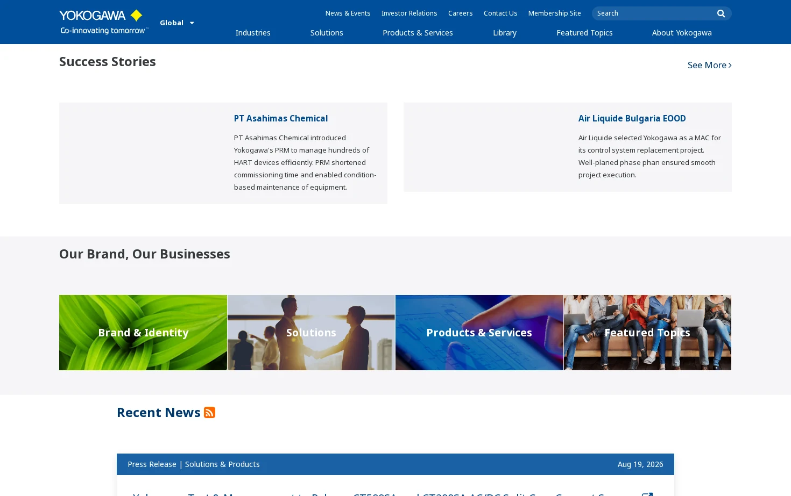Open the Products & Services navigation menu
This screenshot has width=791, height=496.
pyautogui.click(x=418, y=33)
